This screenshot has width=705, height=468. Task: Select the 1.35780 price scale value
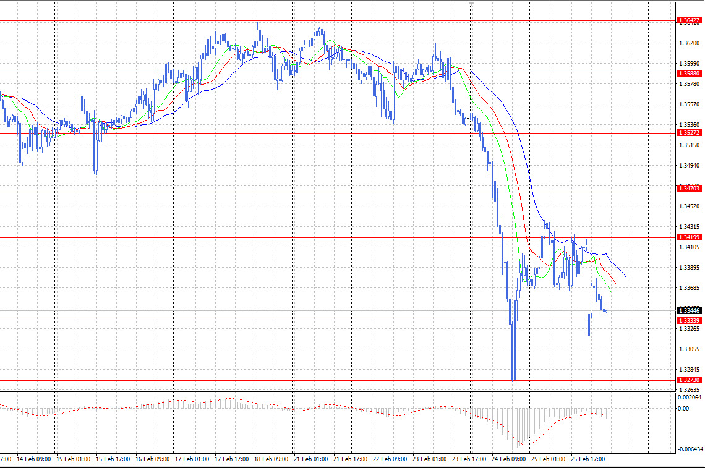point(689,83)
